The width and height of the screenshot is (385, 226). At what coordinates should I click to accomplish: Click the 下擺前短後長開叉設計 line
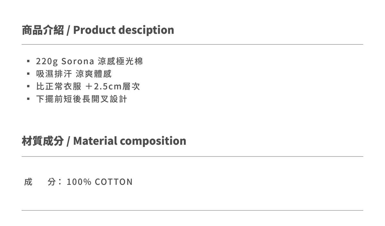[81, 99]
